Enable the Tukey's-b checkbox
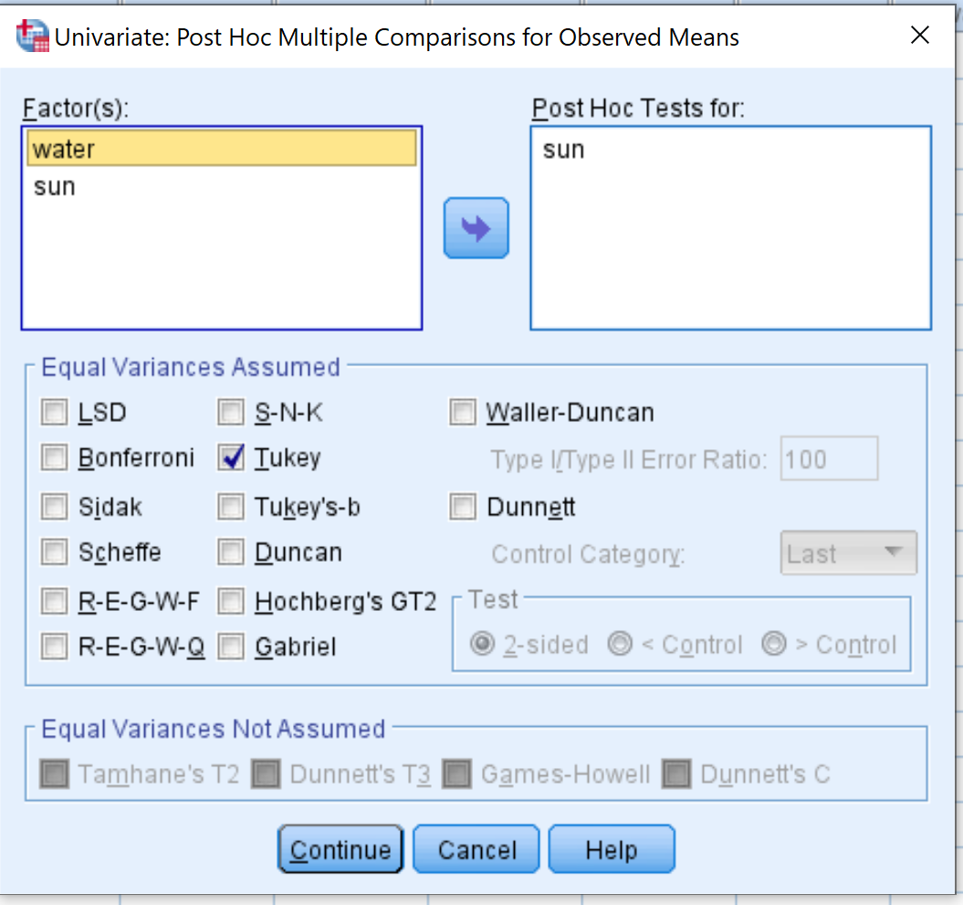Image resolution: width=963 pixels, height=905 pixels. pos(231,507)
